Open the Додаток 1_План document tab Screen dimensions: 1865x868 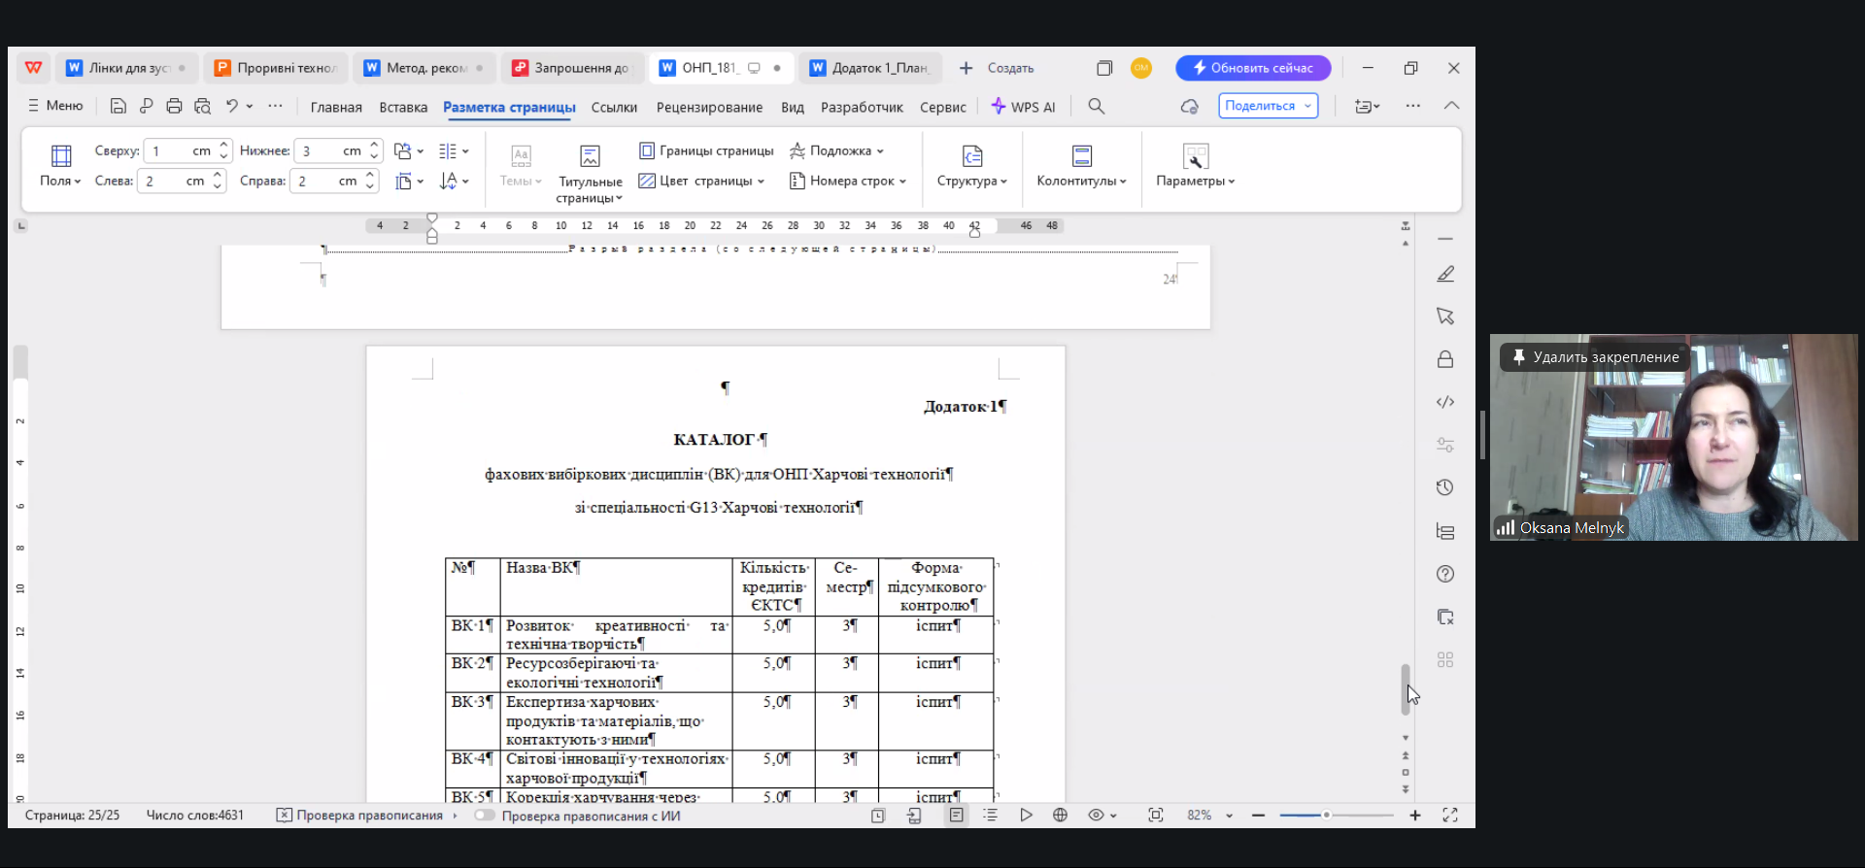pos(870,68)
